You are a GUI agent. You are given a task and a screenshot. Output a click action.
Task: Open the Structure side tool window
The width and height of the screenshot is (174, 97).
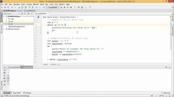point(2,29)
